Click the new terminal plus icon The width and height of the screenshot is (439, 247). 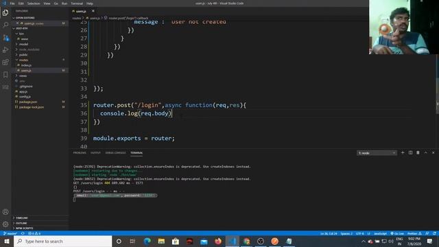point(403,152)
